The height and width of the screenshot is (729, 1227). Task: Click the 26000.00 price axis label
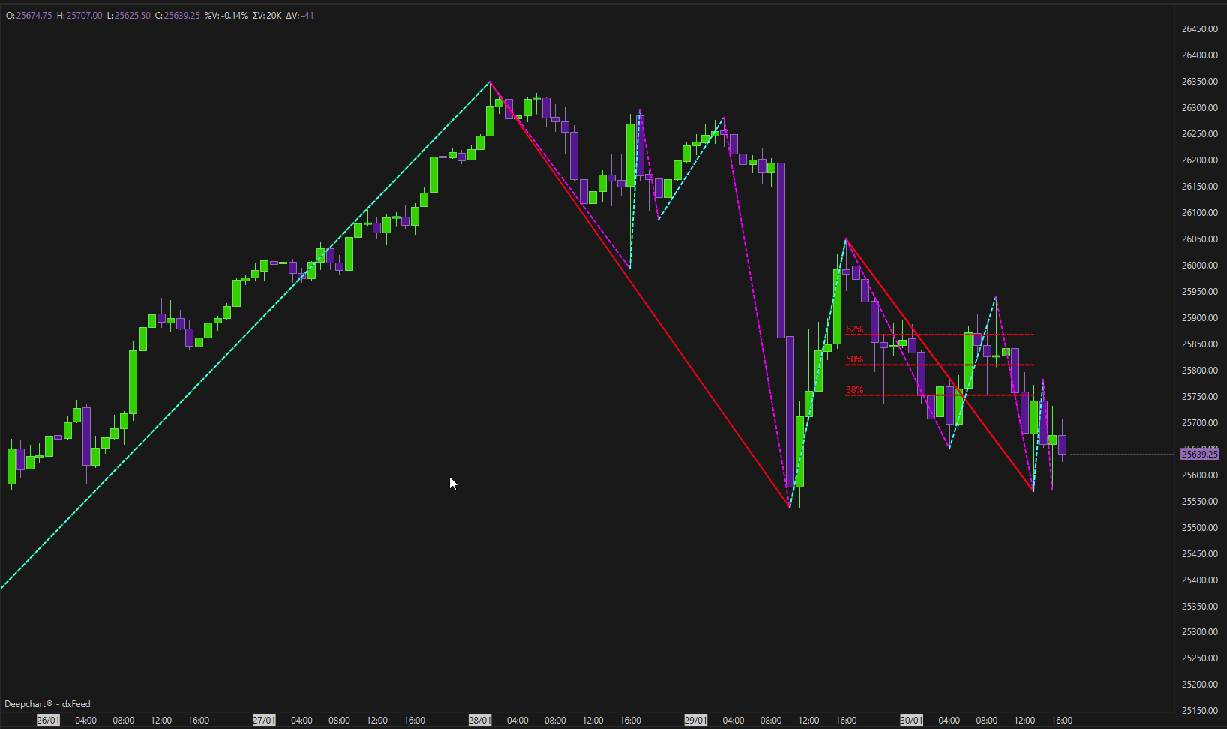point(1199,265)
